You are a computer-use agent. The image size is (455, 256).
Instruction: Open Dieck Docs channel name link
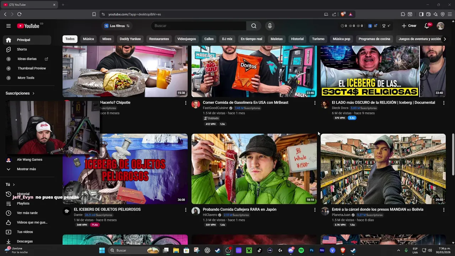coord(340,108)
